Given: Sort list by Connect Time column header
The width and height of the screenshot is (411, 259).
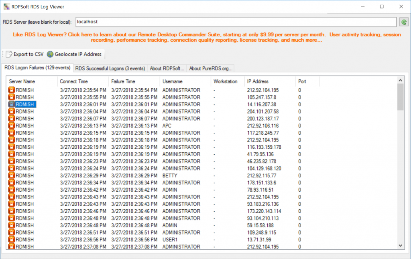Looking at the screenshot, I should 74,81.
